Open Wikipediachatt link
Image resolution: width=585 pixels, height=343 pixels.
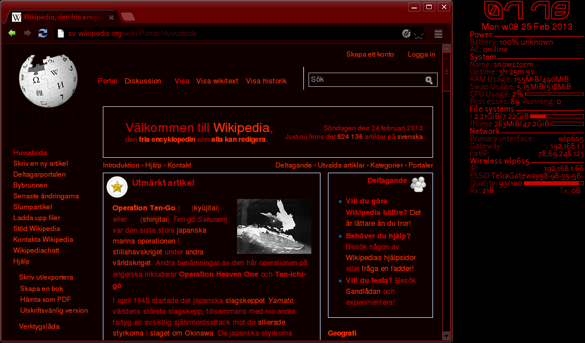36,250
